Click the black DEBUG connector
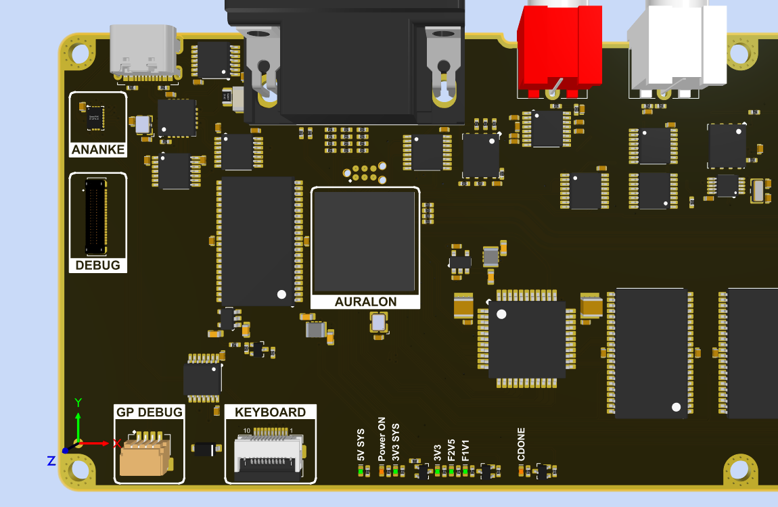 click(95, 216)
